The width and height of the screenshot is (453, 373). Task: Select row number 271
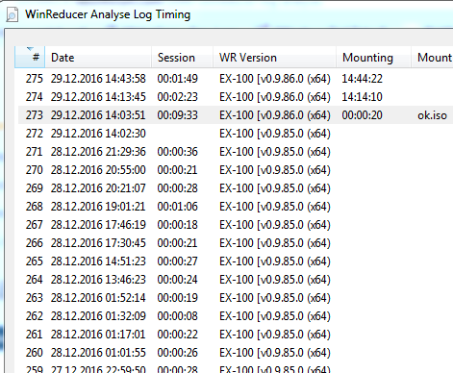click(x=35, y=152)
